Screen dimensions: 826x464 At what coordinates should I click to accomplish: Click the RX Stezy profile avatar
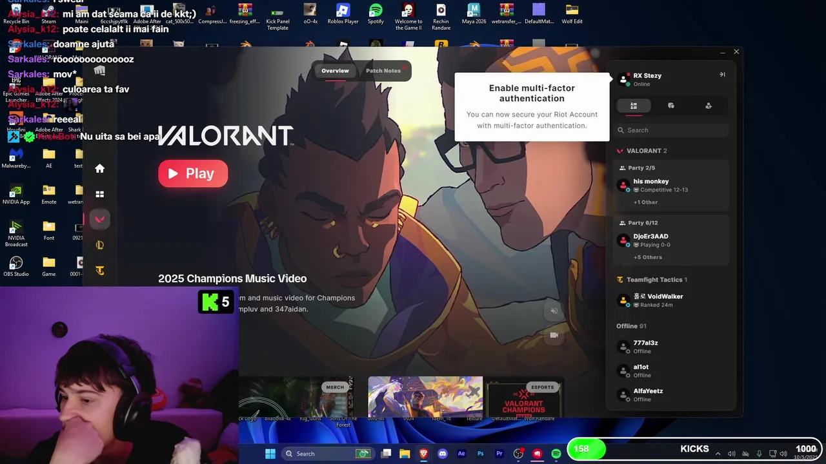[x=623, y=80]
